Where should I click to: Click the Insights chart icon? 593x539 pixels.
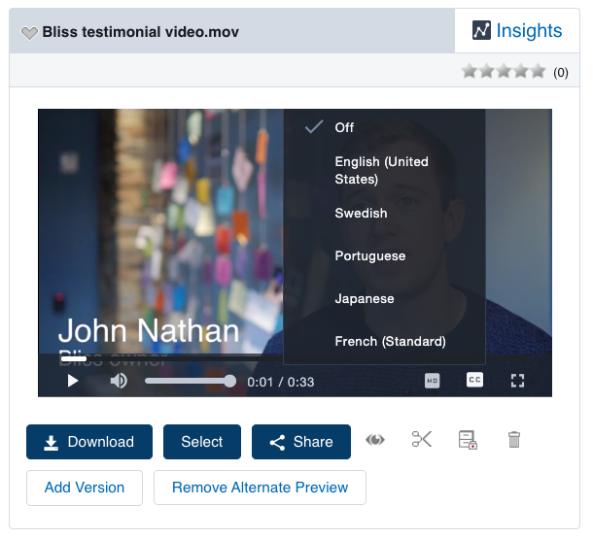481,30
